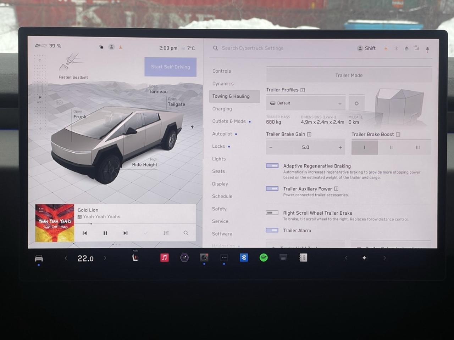Open the Spotify app from the dock
Screen dimensions: 454x340
click(x=264, y=257)
